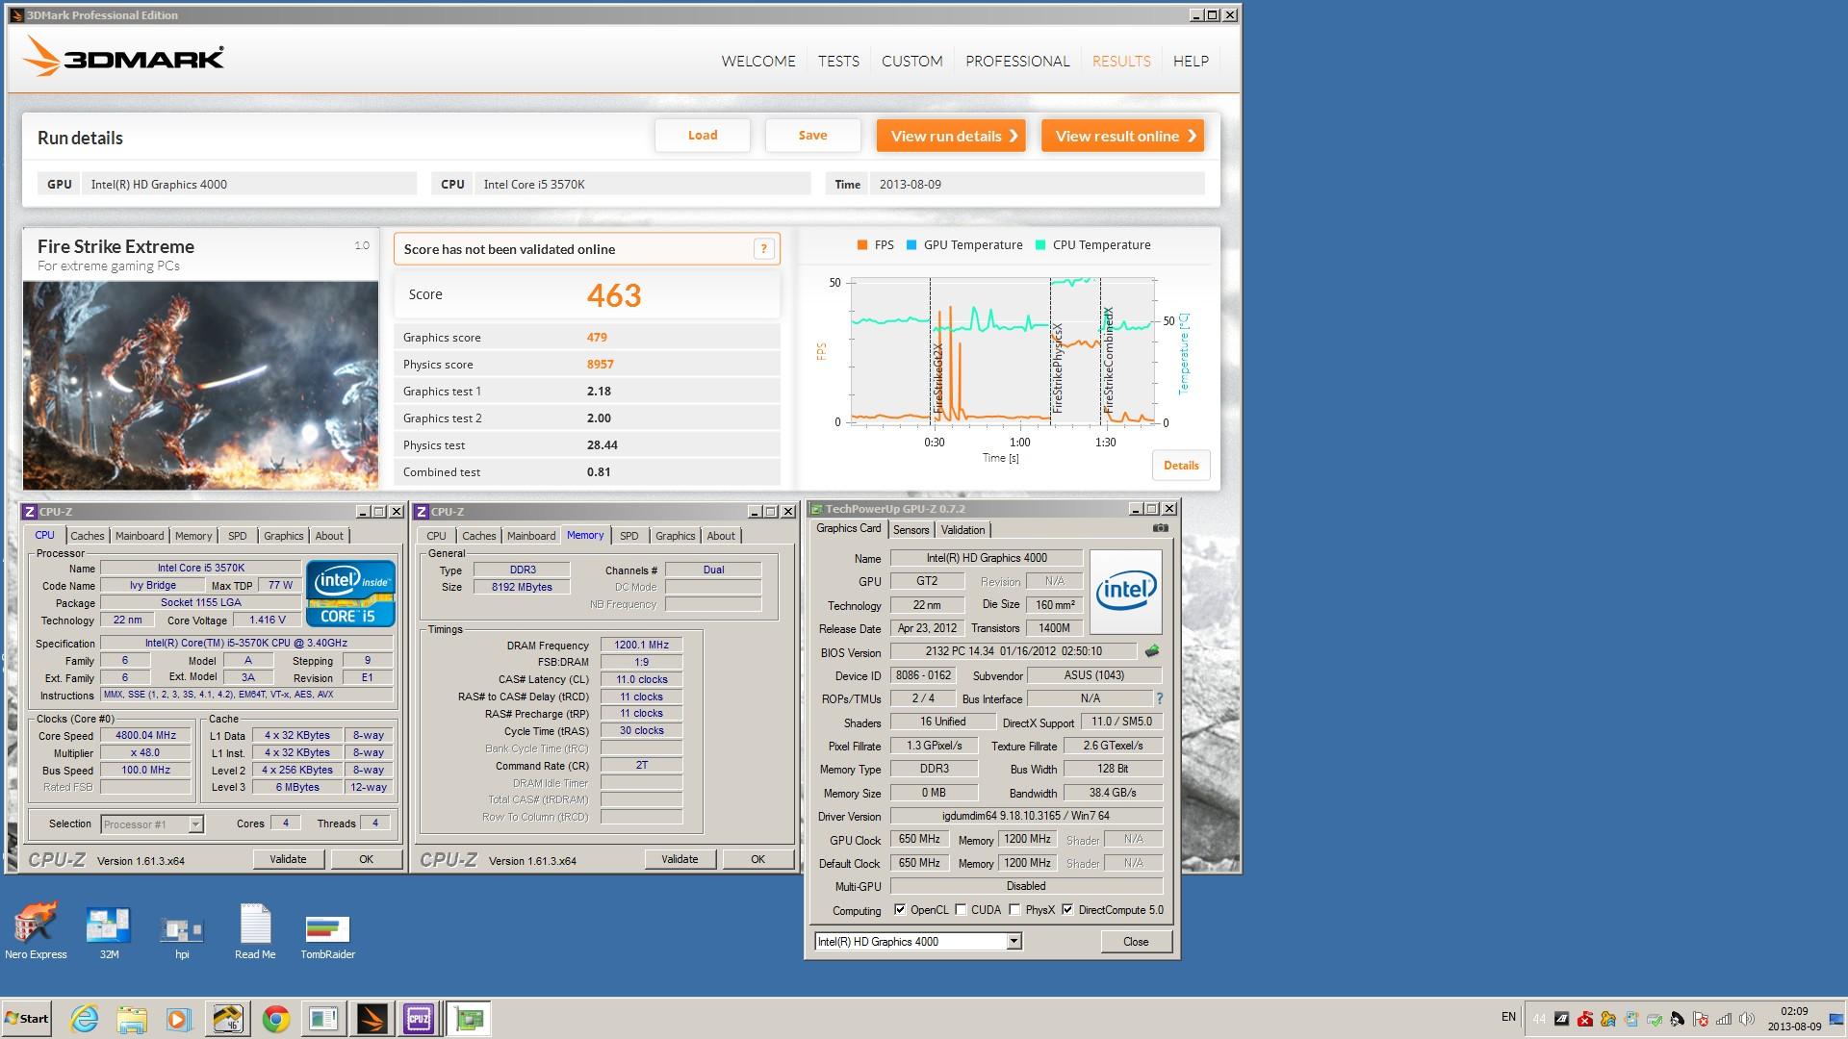Viewport: 1848px width, 1039px height.
Task: Click OK in the right CPU-Z memory window
Action: click(x=757, y=859)
